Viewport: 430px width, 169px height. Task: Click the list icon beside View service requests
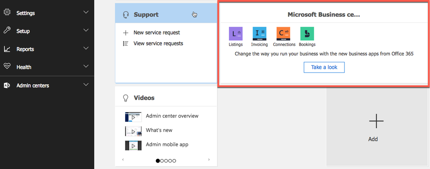(126, 43)
